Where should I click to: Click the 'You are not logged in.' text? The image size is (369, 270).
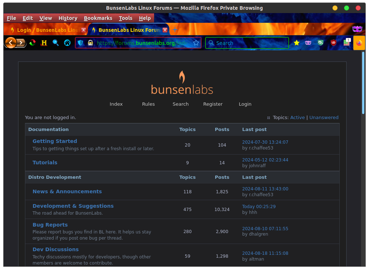51,118
